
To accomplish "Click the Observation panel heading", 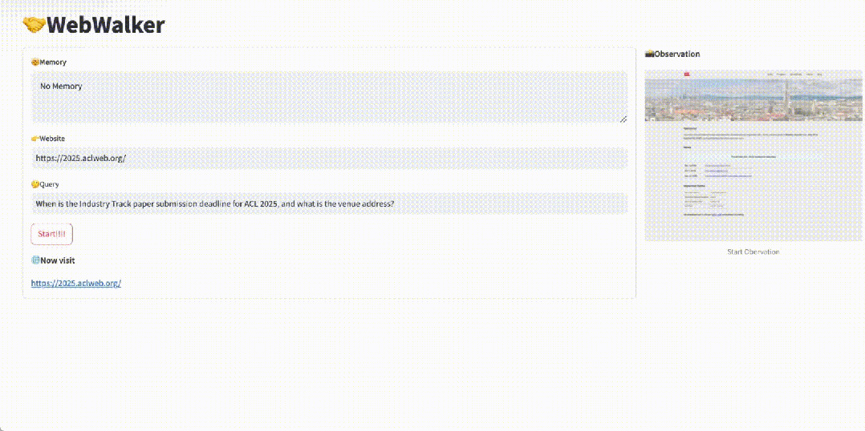I will click(x=676, y=54).
